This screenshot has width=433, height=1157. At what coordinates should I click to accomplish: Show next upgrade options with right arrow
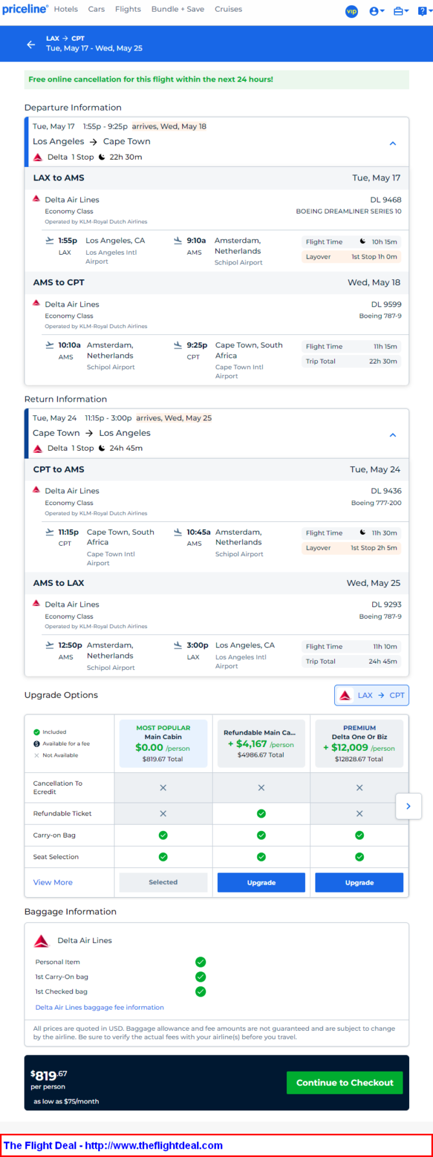pos(408,806)
